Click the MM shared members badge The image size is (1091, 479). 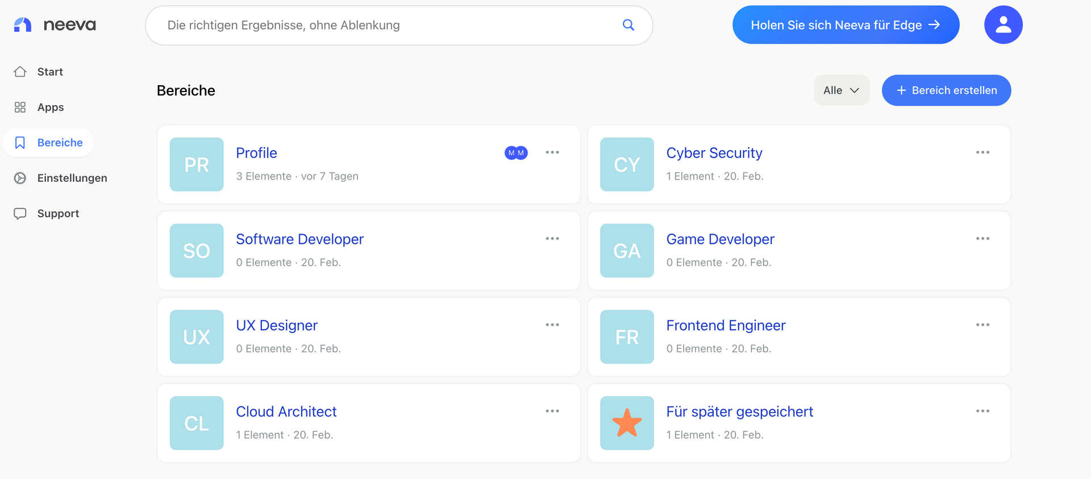(x=516, y=153)
